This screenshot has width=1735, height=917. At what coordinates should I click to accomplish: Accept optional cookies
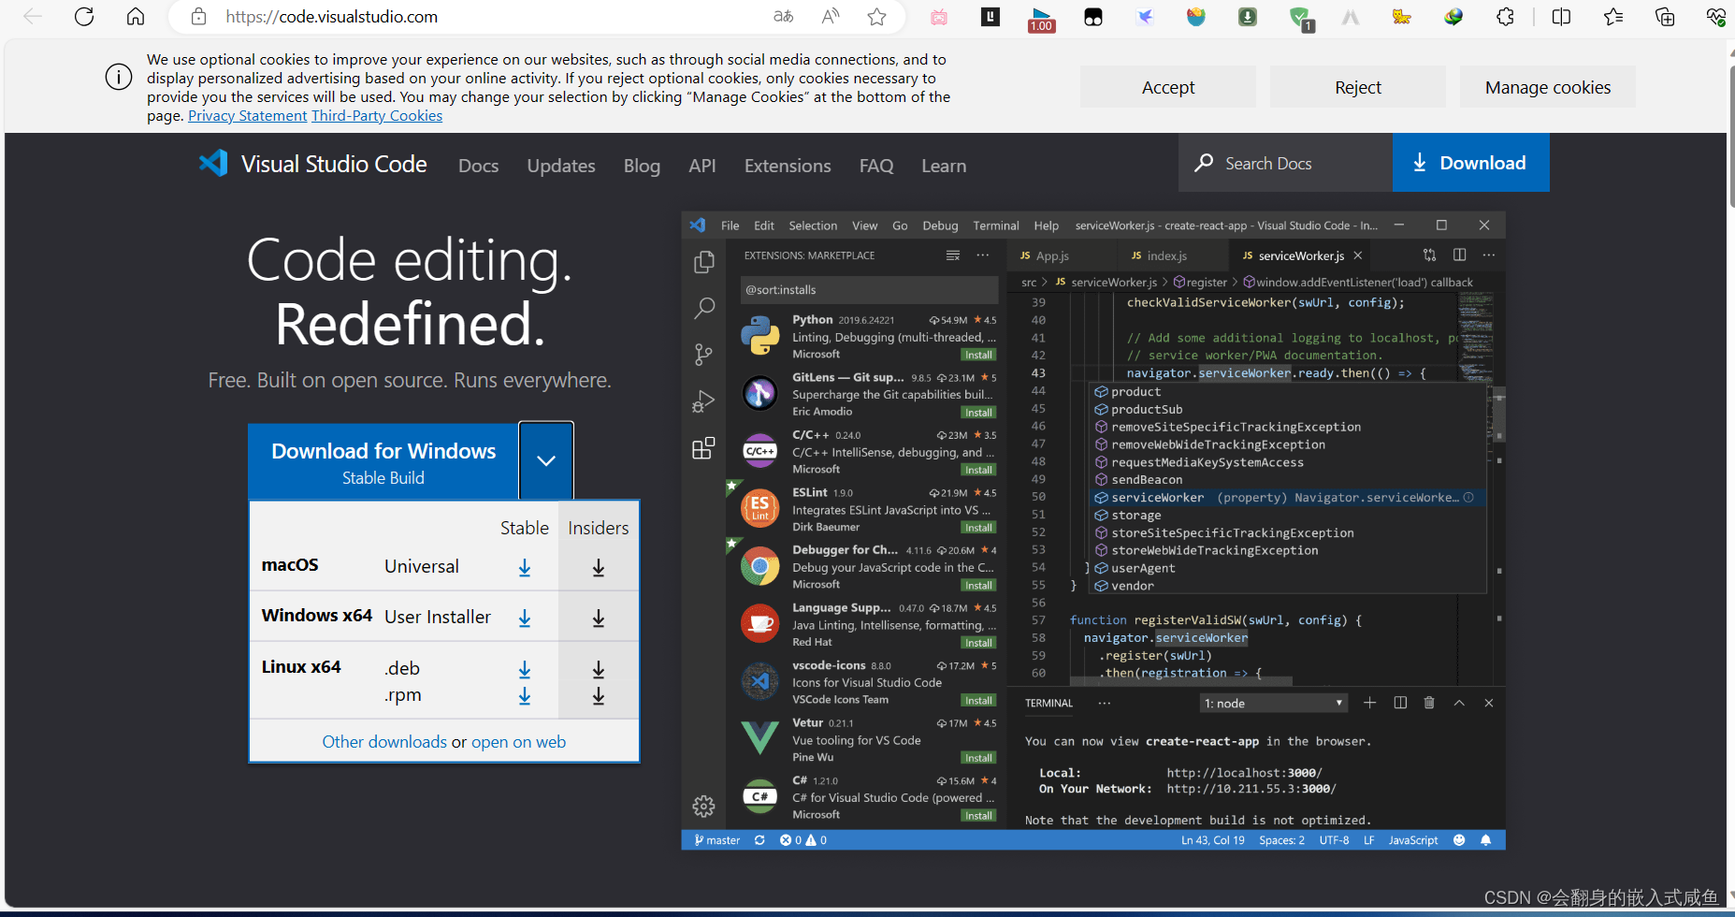(x=1168, y=87)
